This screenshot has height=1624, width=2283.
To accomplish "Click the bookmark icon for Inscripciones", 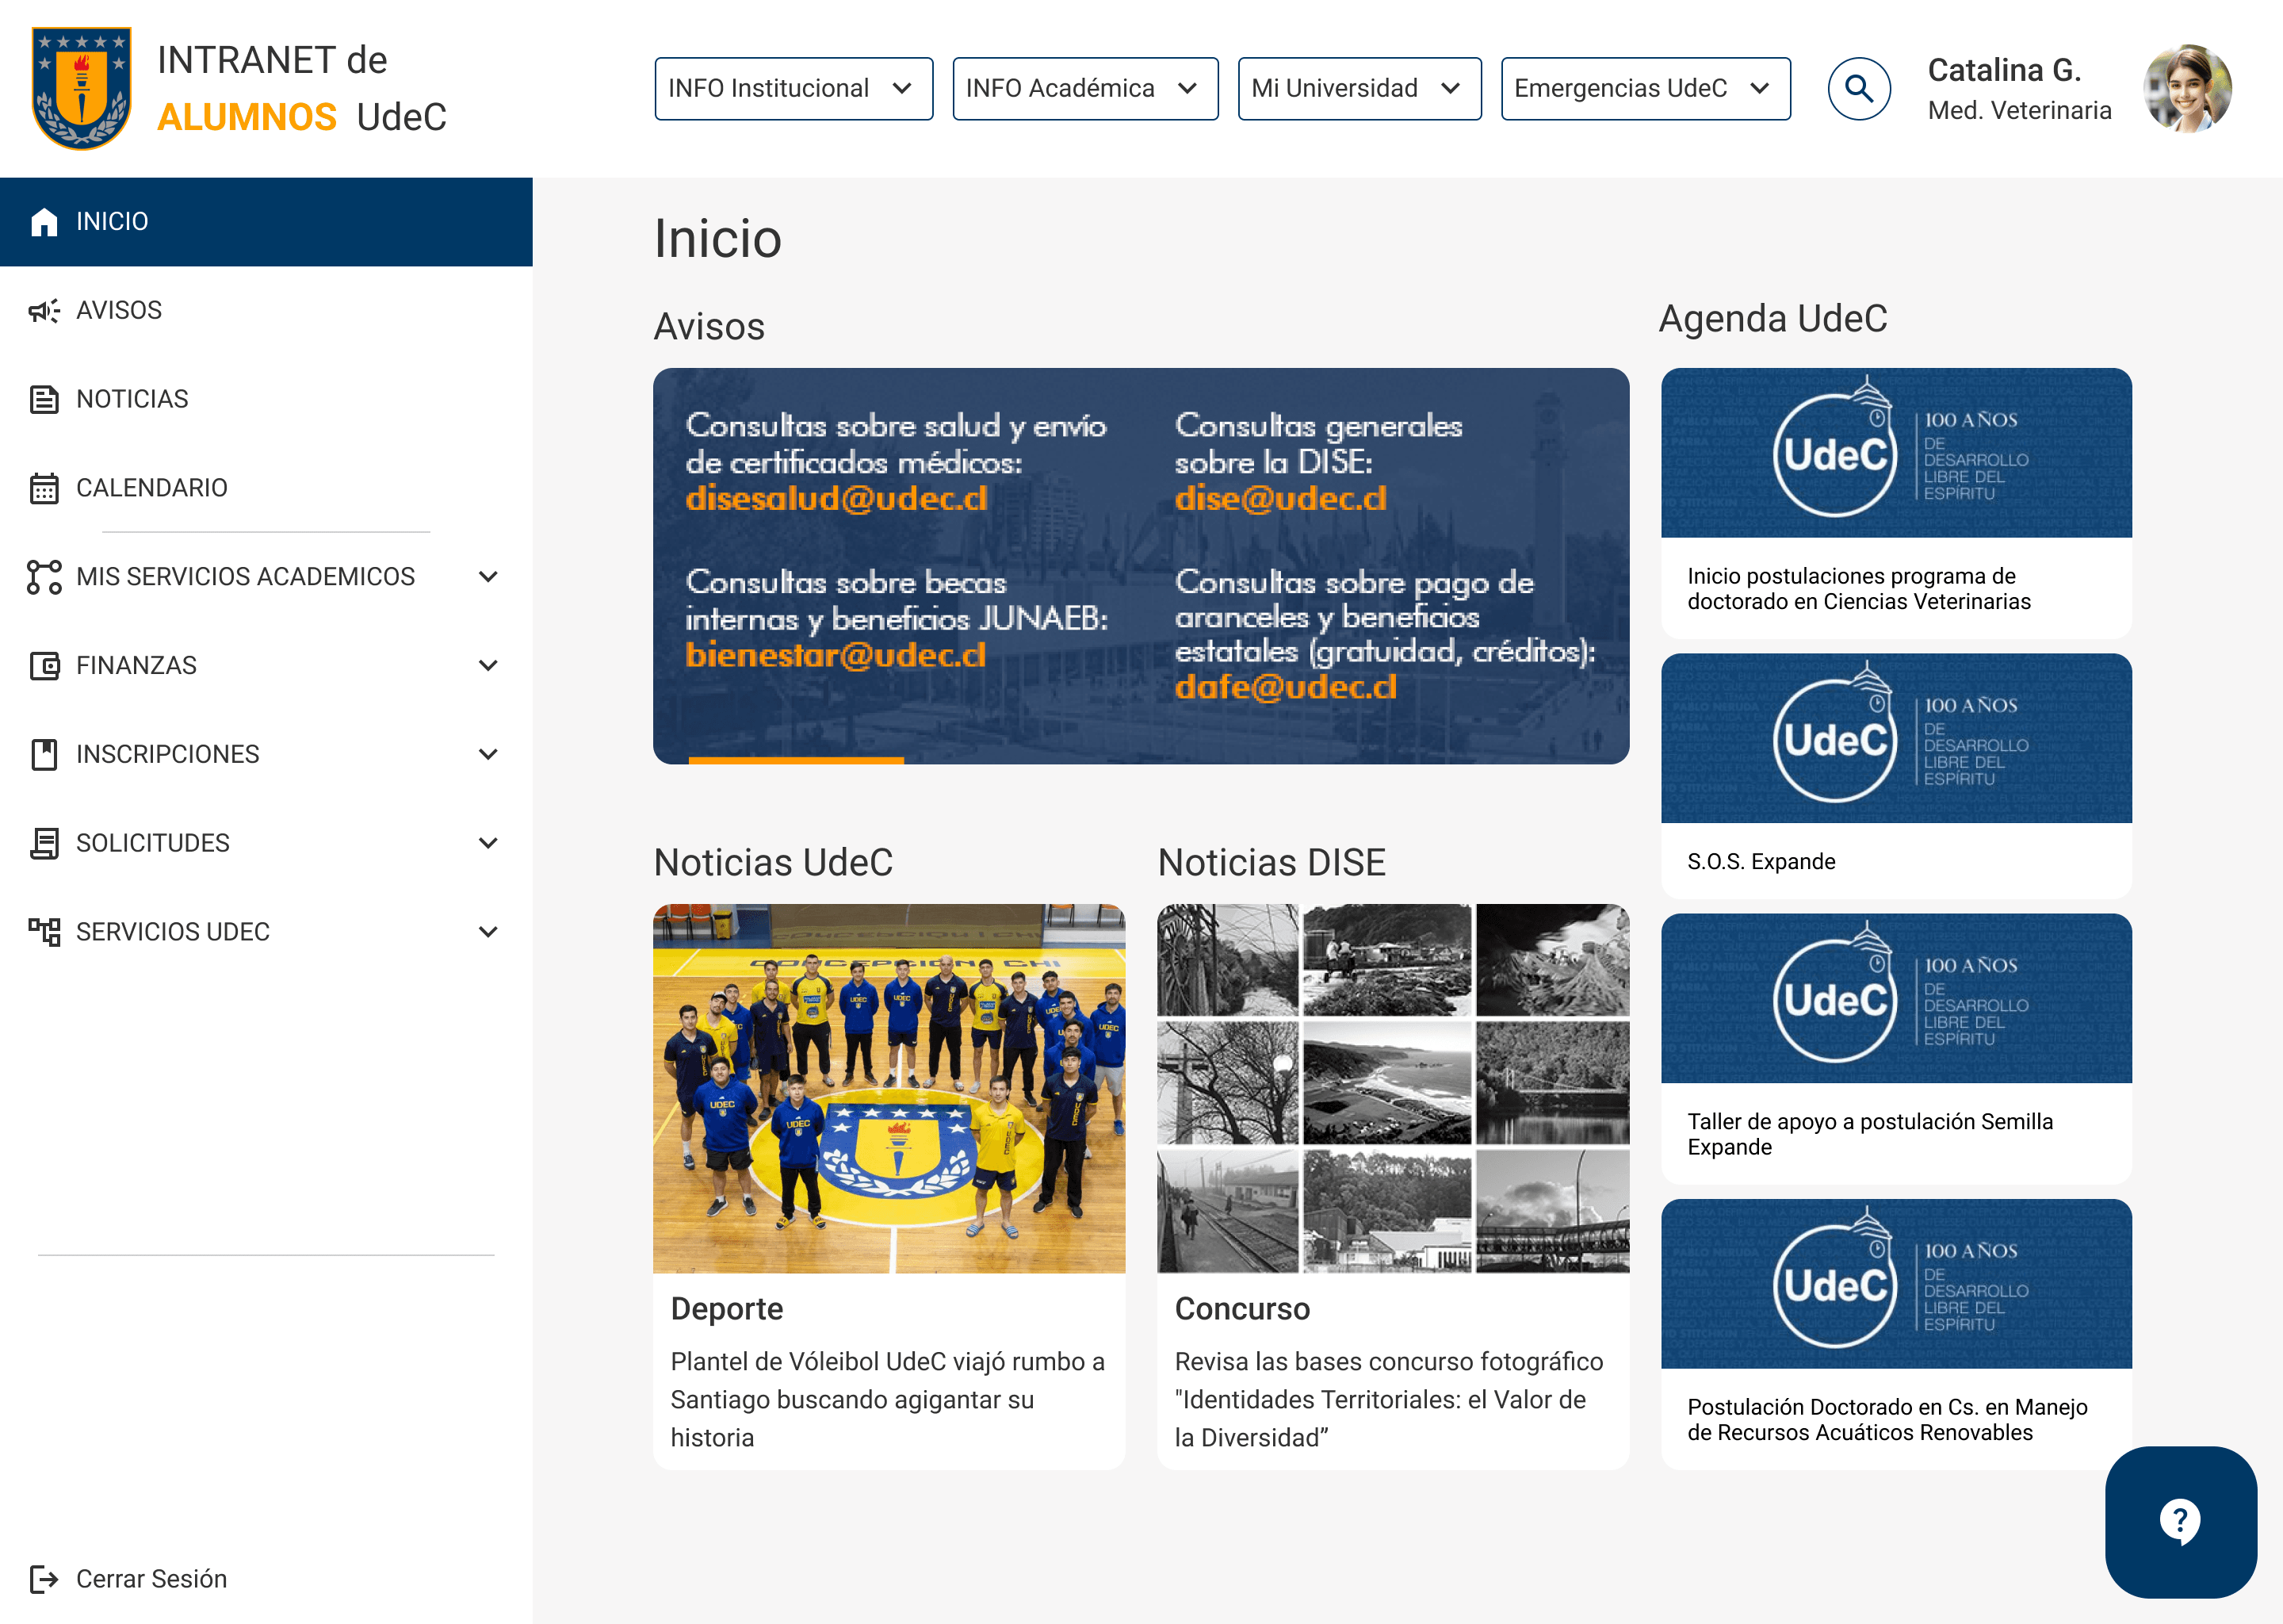I will pyautogui.click(x=44, y=754).
